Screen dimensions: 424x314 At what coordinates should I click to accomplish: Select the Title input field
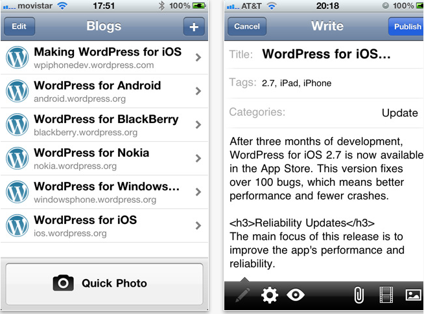324,54
